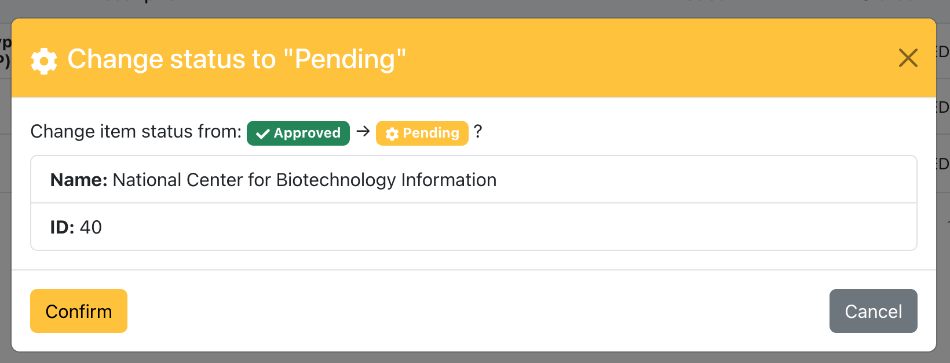Click the green Approved status badge
The width and height of the screenshot is (950, 363).
point(298,133)
